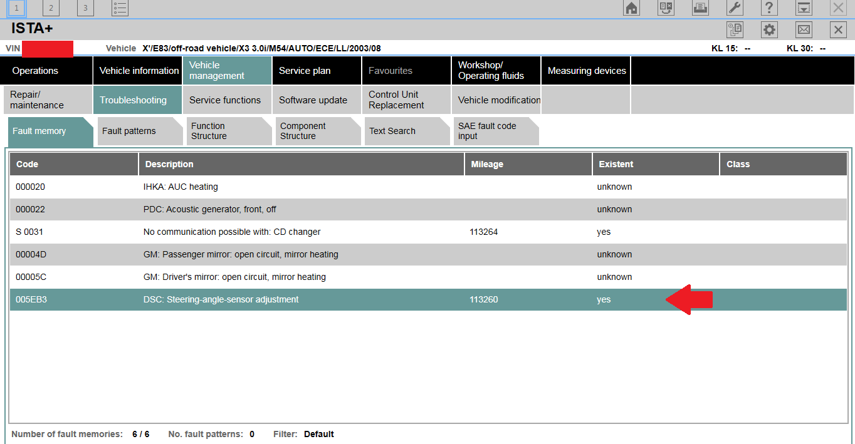Viewport: 855px width, 444px height.
Task: Switch to session 1 button
Action: click(x=16, y=8)
